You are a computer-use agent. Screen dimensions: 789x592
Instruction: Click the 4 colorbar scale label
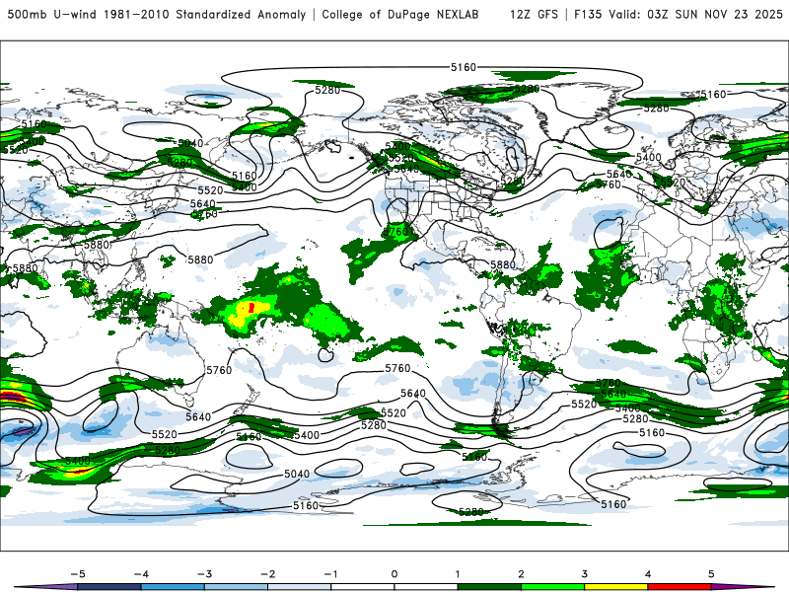coord(648,574)
